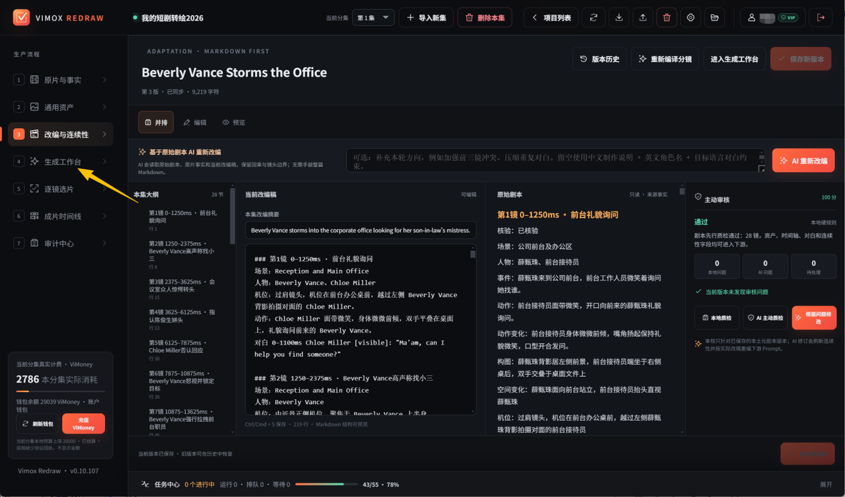This screenshot has width=845, height=497.
Task: Click the 我的短剧转绘2026 project name
Action: coord(172,18)
